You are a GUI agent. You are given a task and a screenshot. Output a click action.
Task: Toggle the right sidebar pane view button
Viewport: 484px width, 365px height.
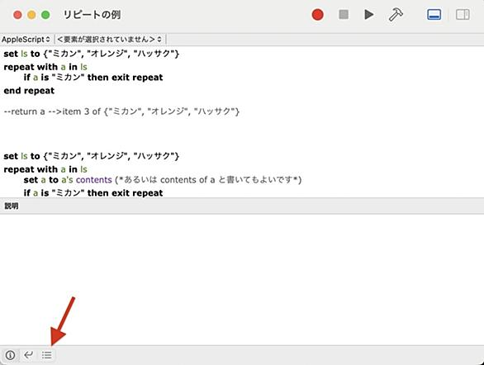point(463,15)
